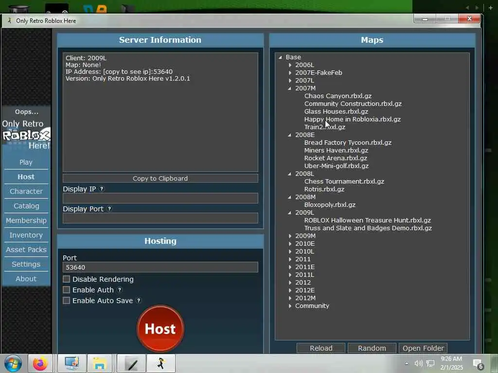Screen dimensions: 498x373
Task: Open the Inventory tab
Action: [26, 235]
